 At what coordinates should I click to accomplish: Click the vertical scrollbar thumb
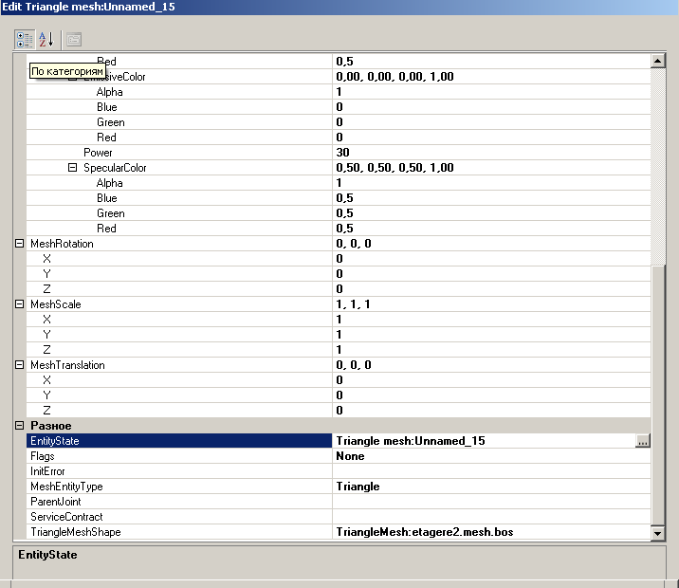pyautogui.click(x=658, y=395)
